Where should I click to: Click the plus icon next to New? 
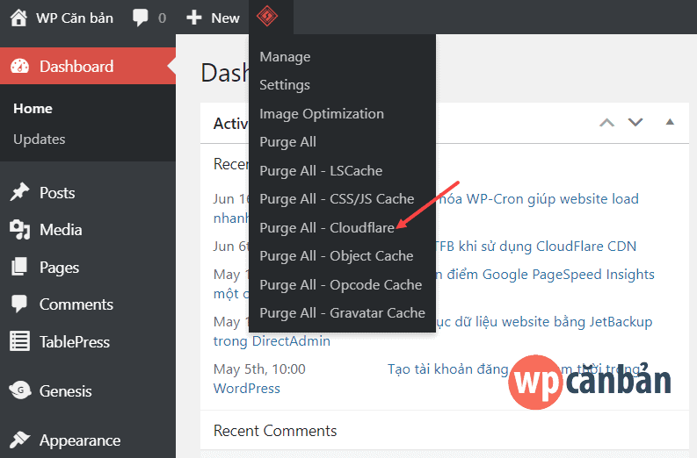pos(194,18)
